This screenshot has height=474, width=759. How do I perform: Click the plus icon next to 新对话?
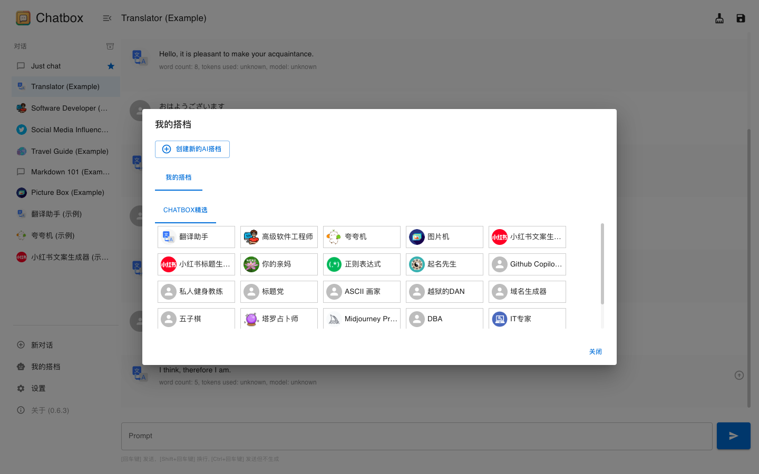point(20,345)
